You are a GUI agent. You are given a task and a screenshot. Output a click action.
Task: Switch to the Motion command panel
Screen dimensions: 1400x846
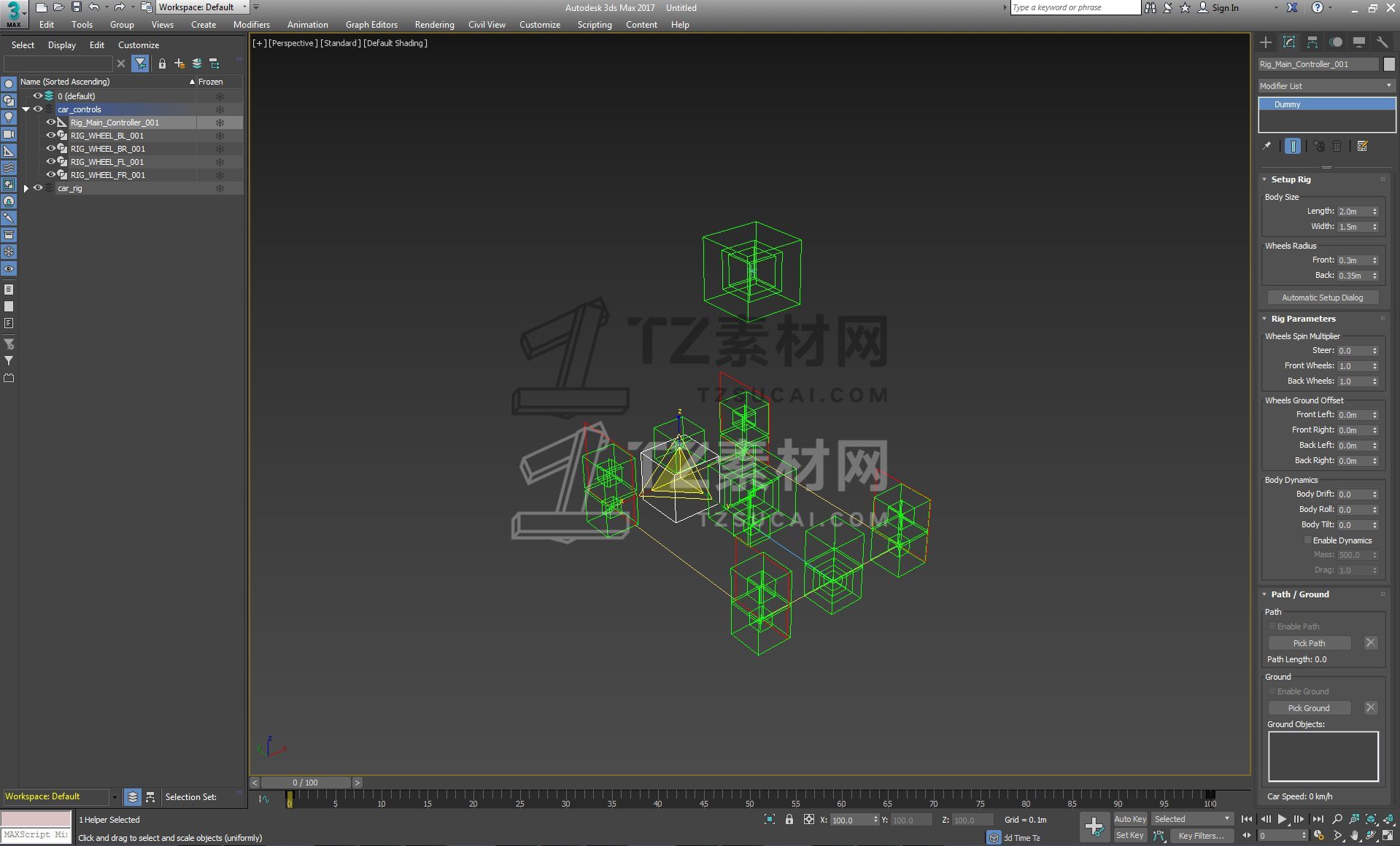coord(1335,42)
